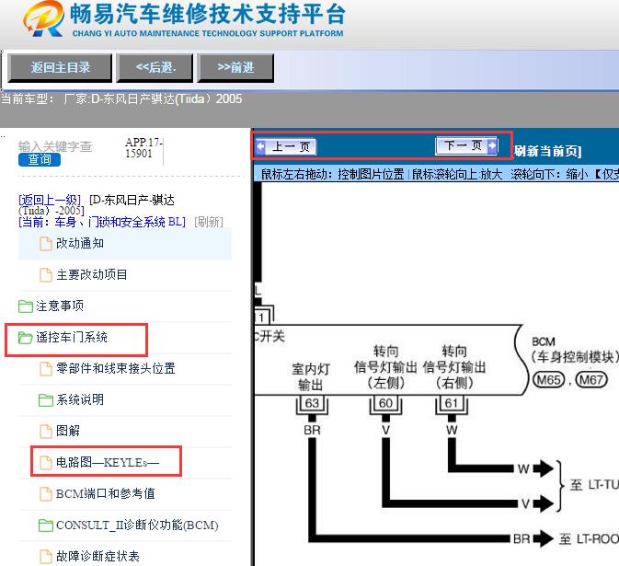Open 改动通知 document

tap(80, 243)
